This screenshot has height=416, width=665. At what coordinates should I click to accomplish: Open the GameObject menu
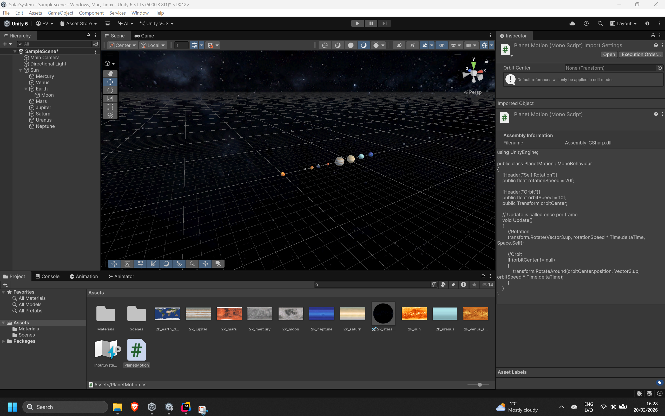pyautogui.click(x=60, y=13)
